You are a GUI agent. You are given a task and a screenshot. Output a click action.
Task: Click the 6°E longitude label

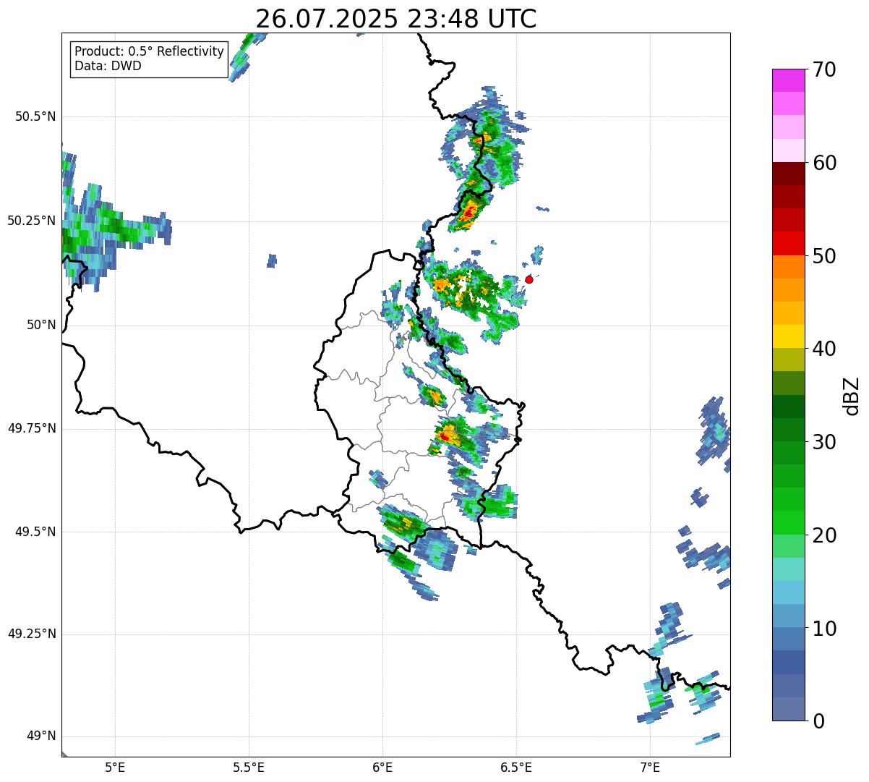click(x=382, y=767)
